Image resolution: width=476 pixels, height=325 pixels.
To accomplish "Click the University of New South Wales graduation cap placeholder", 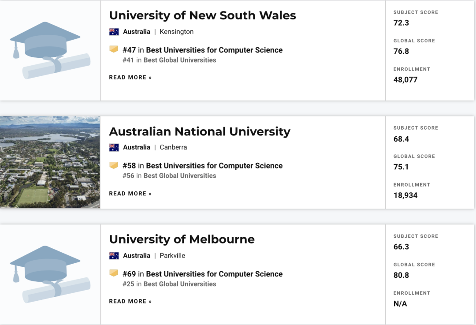I will coord(50,50).
